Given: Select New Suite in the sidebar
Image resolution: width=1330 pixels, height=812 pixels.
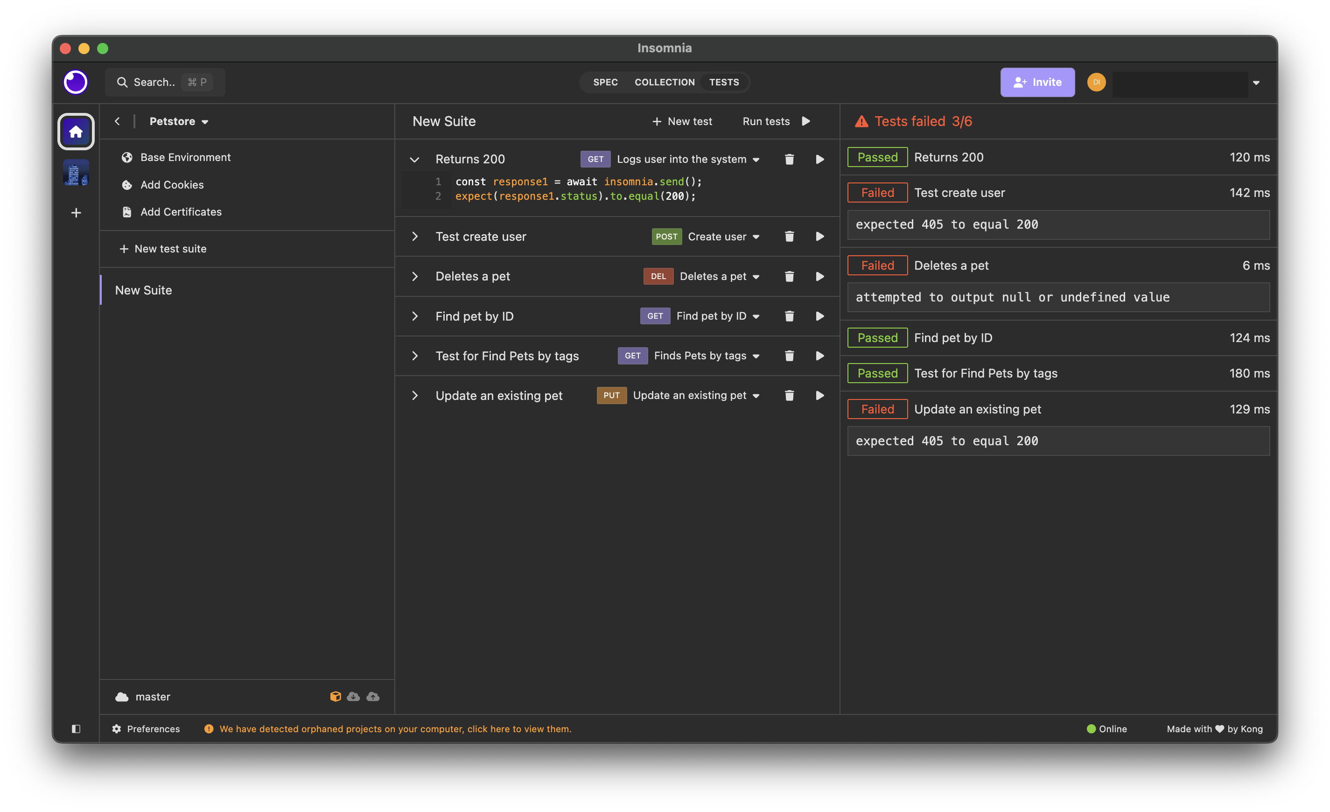Looking at the screenshot, I should point(247,290).
